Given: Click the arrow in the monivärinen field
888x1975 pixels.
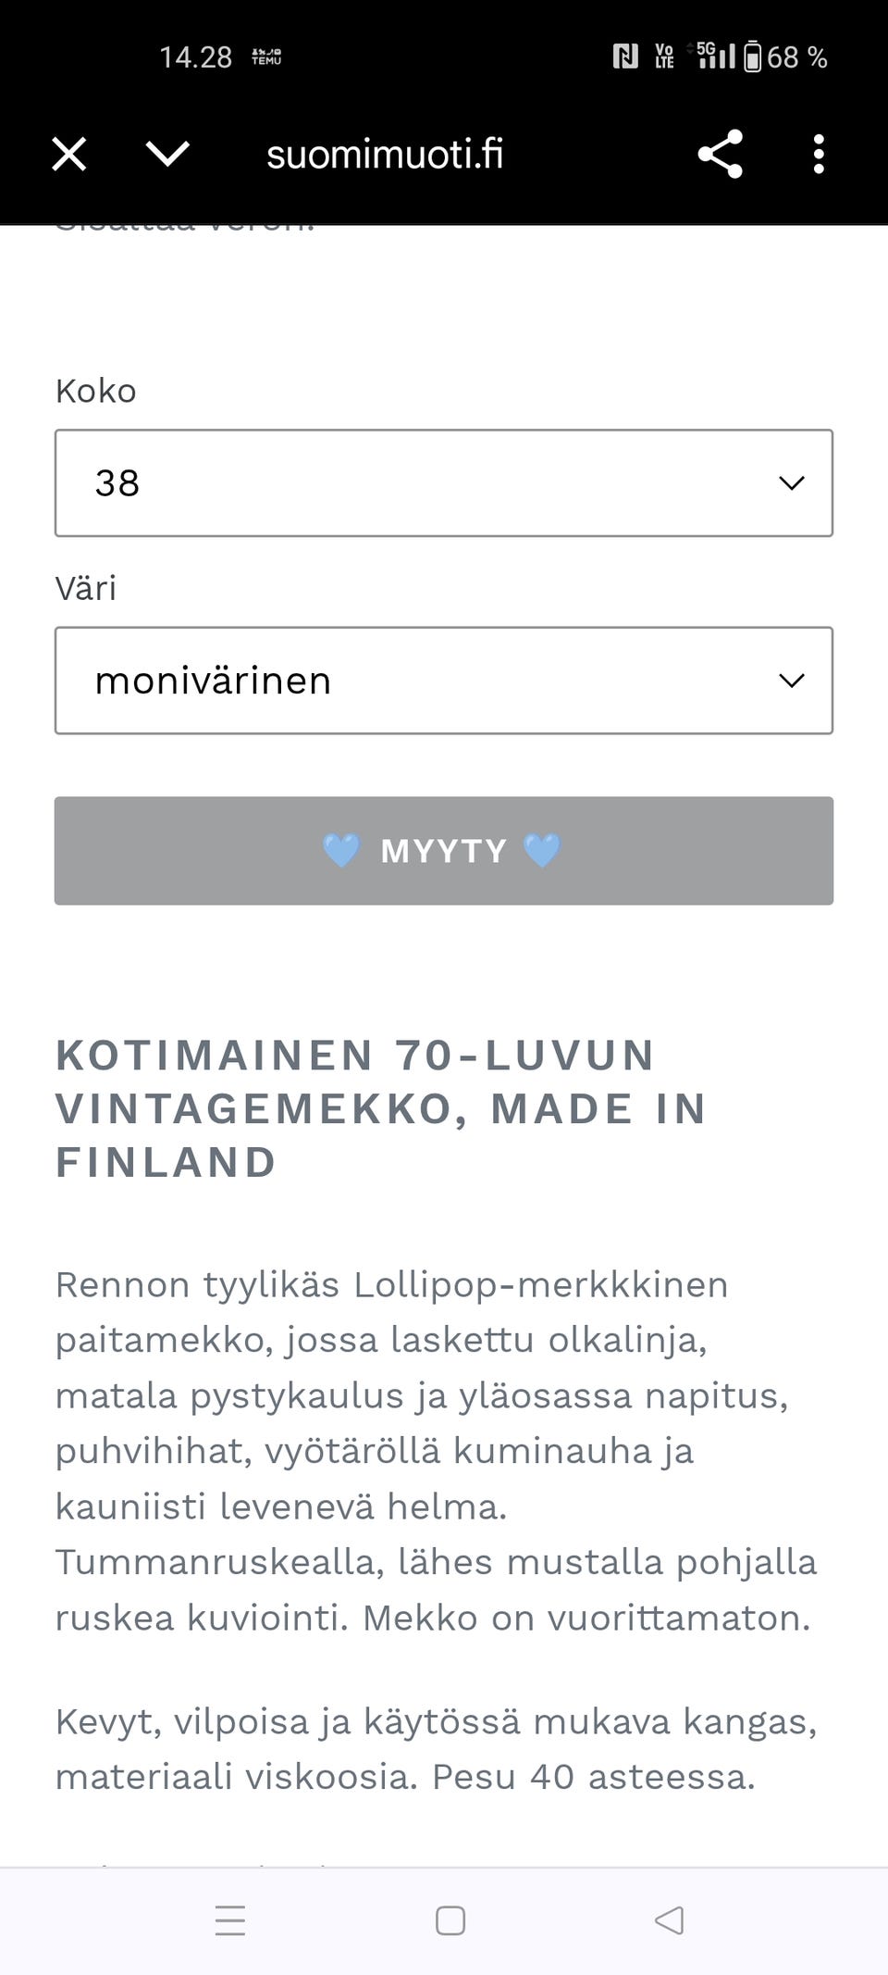Looking at the screenshot, I should coord(791,681).
